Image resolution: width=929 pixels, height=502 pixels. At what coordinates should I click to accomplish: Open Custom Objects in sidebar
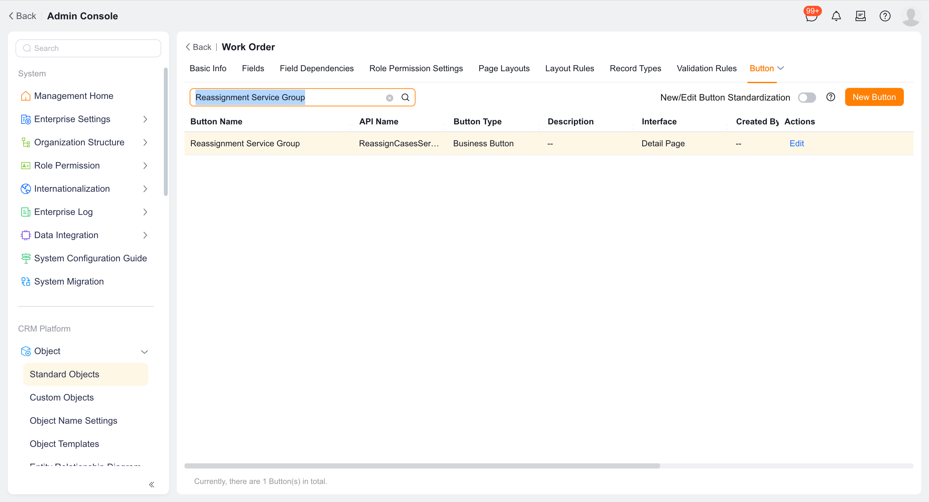click(62, 398)
